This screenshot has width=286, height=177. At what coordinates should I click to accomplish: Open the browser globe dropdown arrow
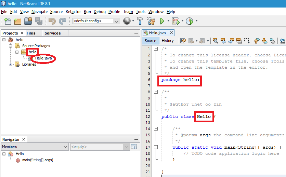pos(133,21)
